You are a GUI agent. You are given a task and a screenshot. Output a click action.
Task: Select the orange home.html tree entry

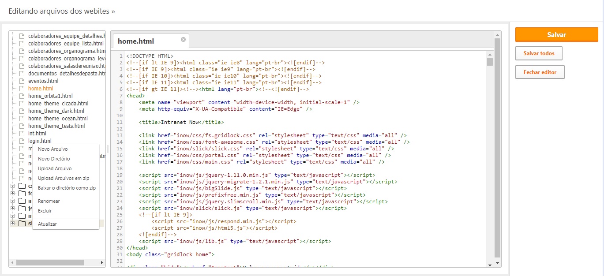point(41,89)
